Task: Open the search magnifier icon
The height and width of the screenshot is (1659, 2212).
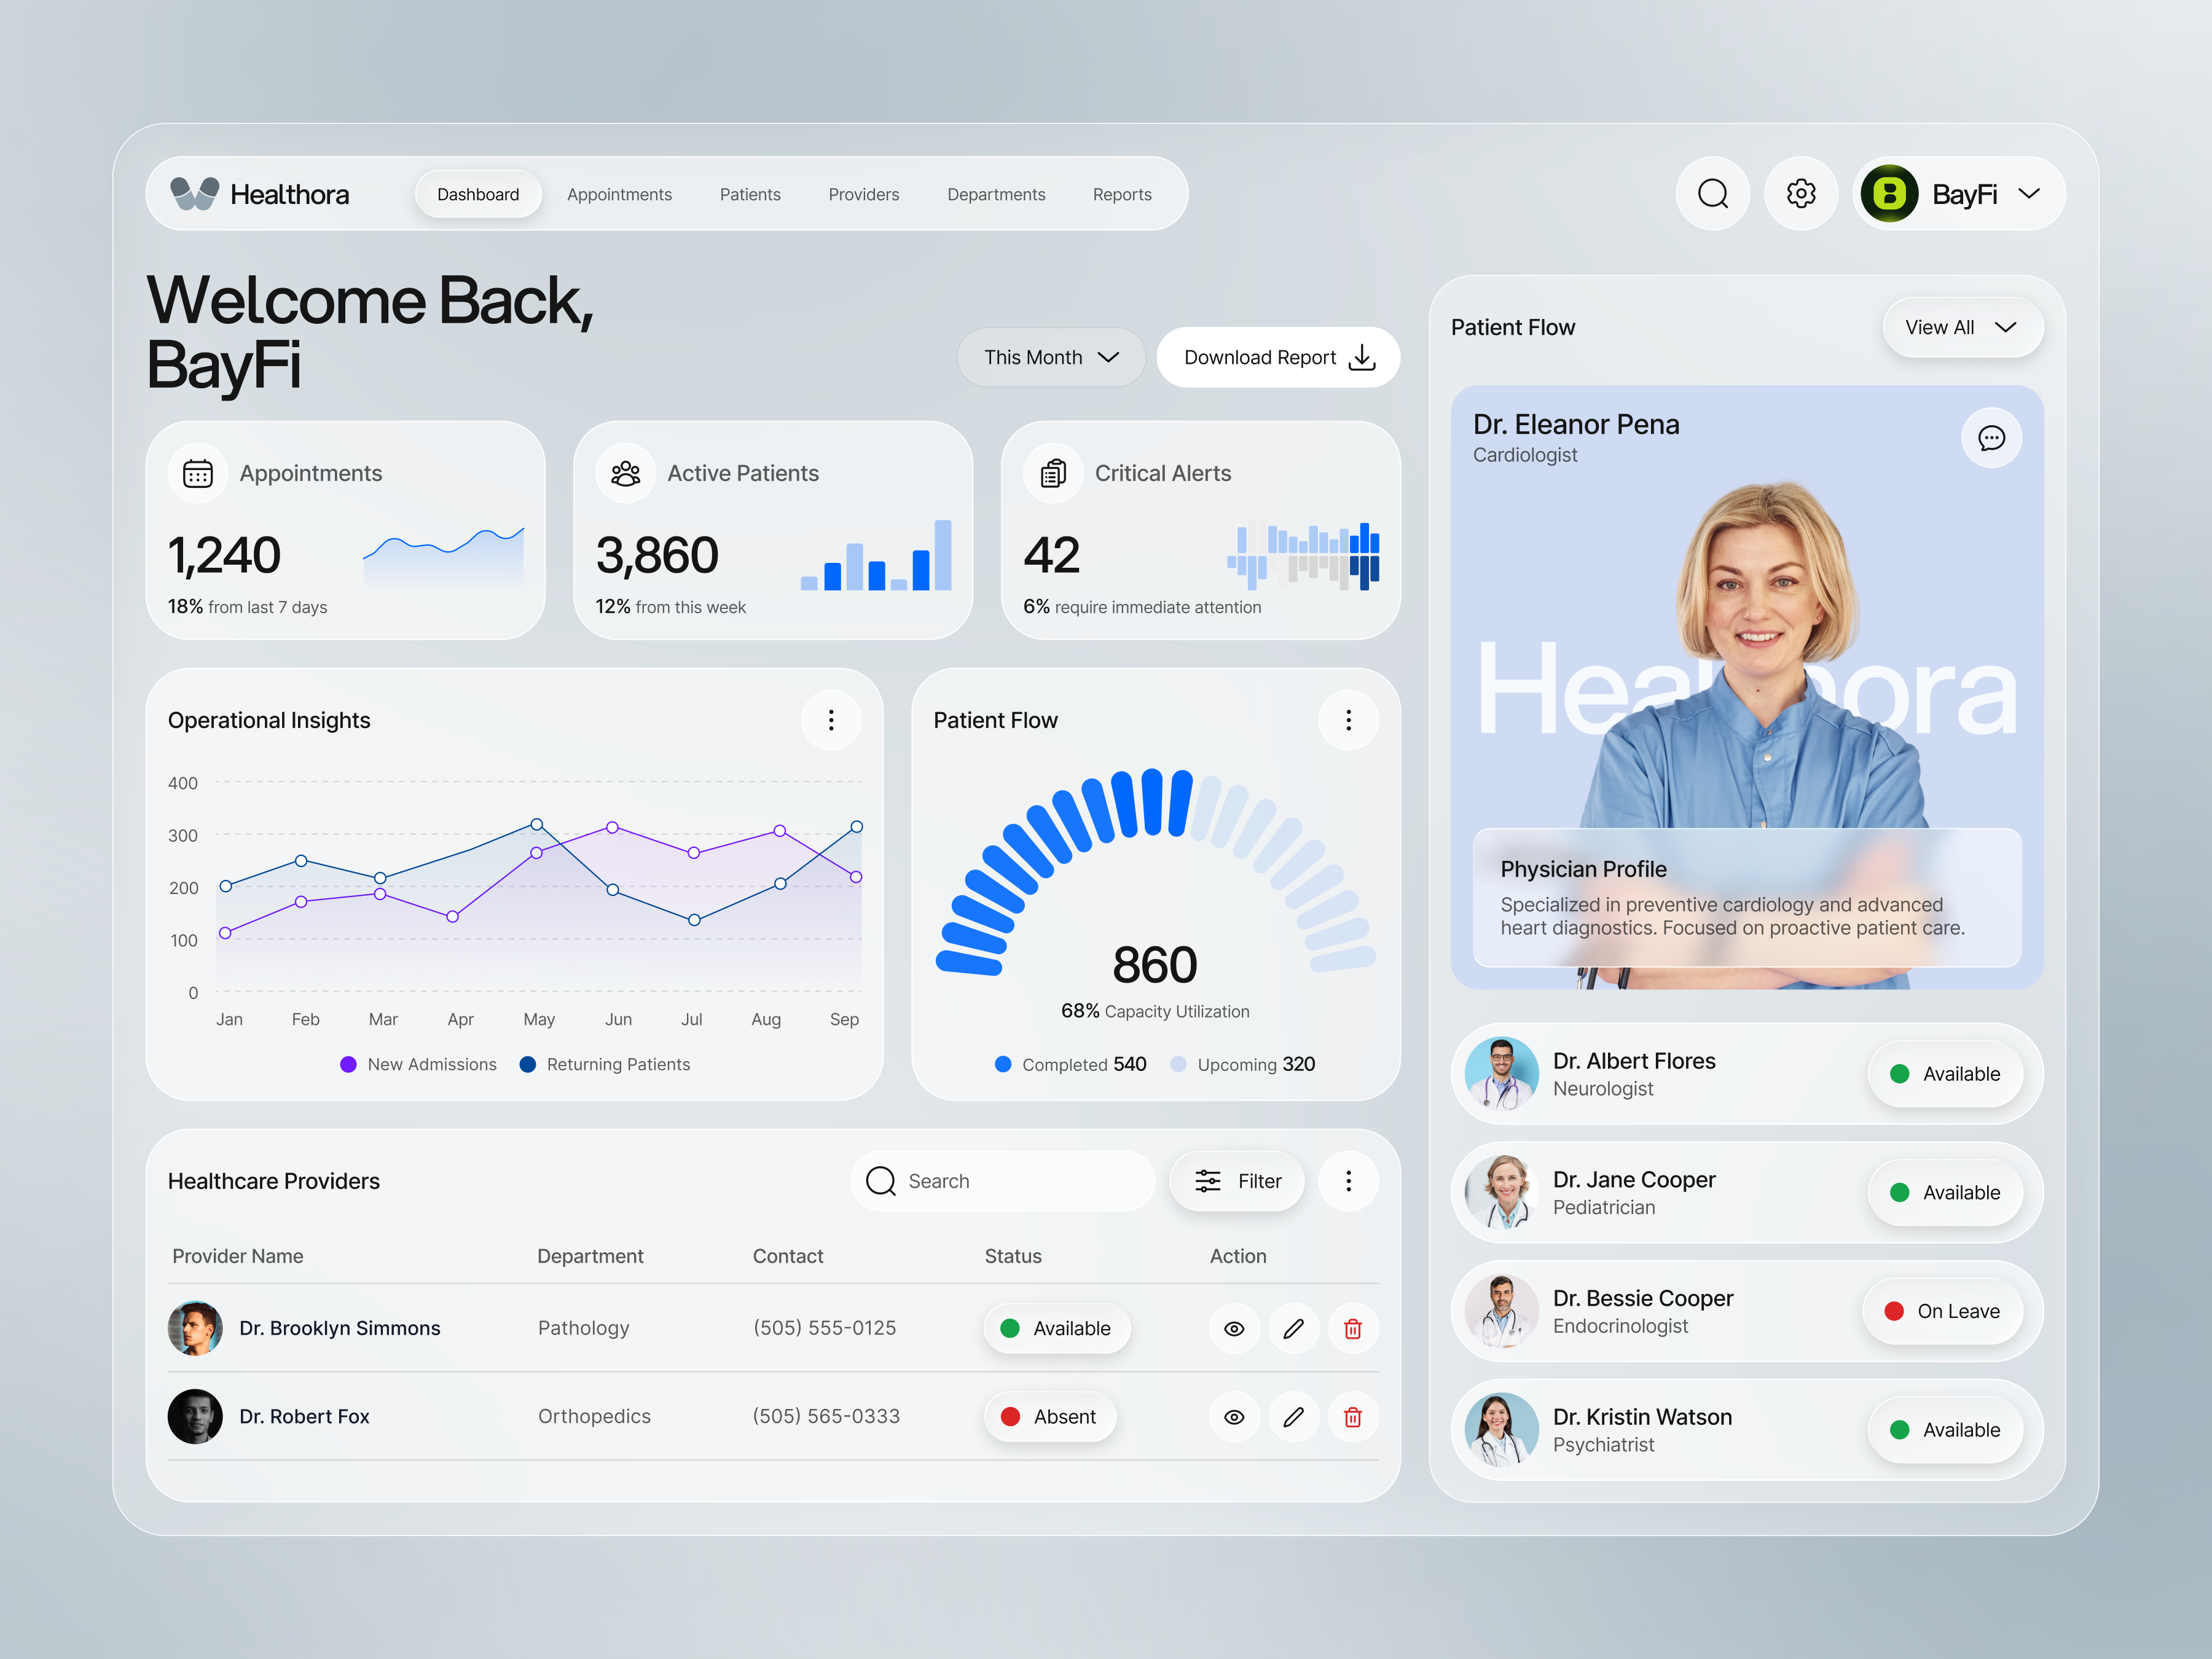Action: [x=1713, y=193]
